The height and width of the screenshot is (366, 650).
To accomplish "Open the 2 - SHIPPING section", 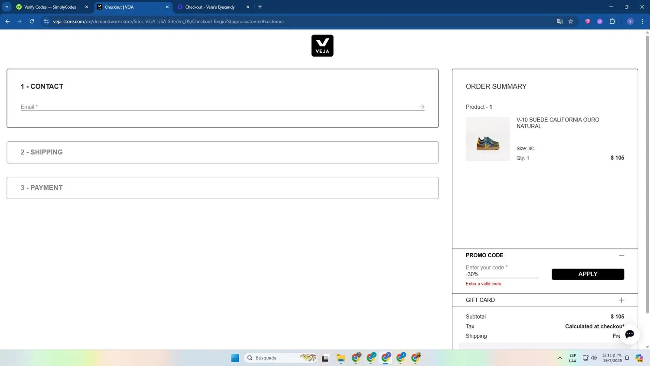I will [222, 152].
